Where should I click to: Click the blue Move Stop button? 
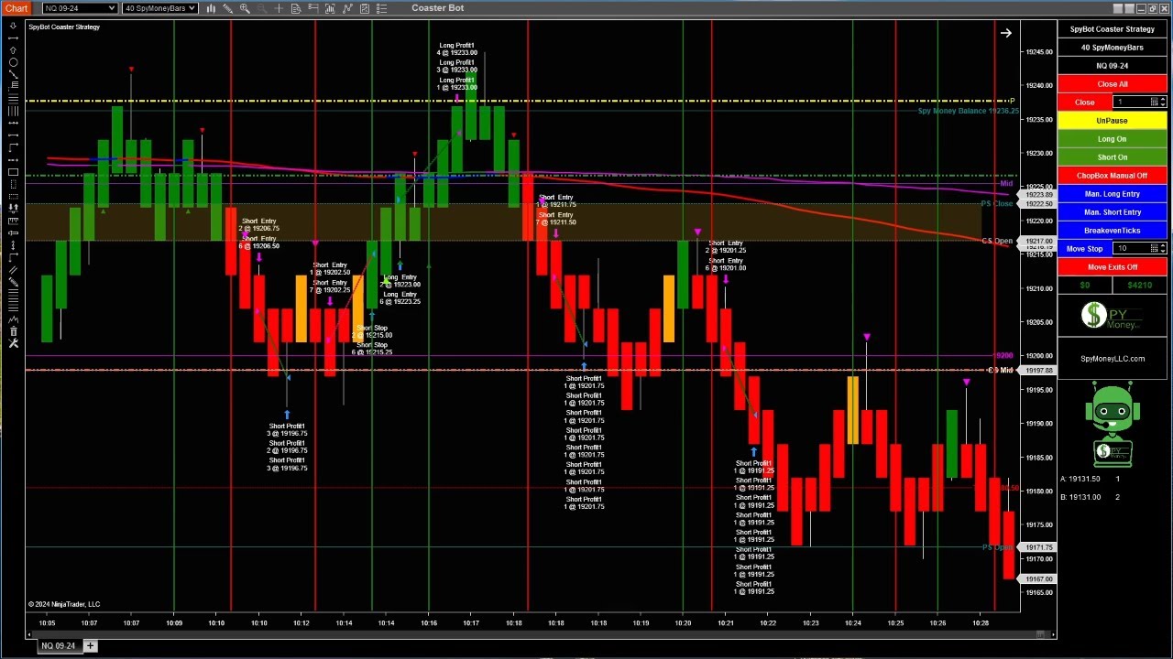coord(1085,248)
